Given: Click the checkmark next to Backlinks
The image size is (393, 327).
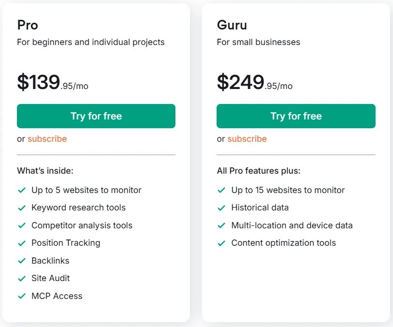Looking at the screenshot, I should (22, 261).
